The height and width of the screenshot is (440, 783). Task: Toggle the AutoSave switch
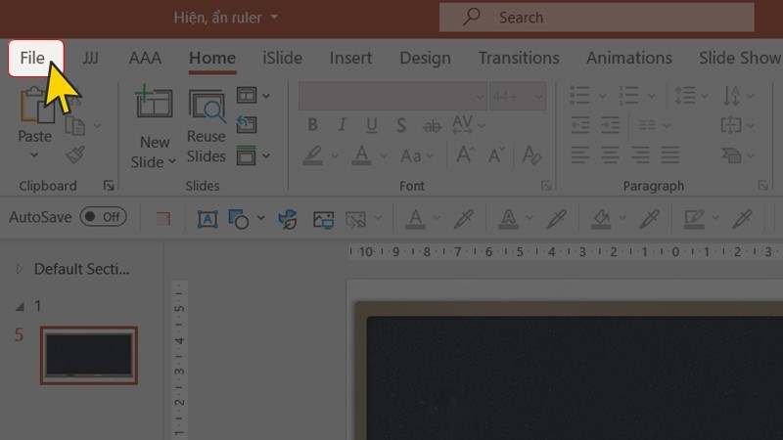tap(104, 217)
